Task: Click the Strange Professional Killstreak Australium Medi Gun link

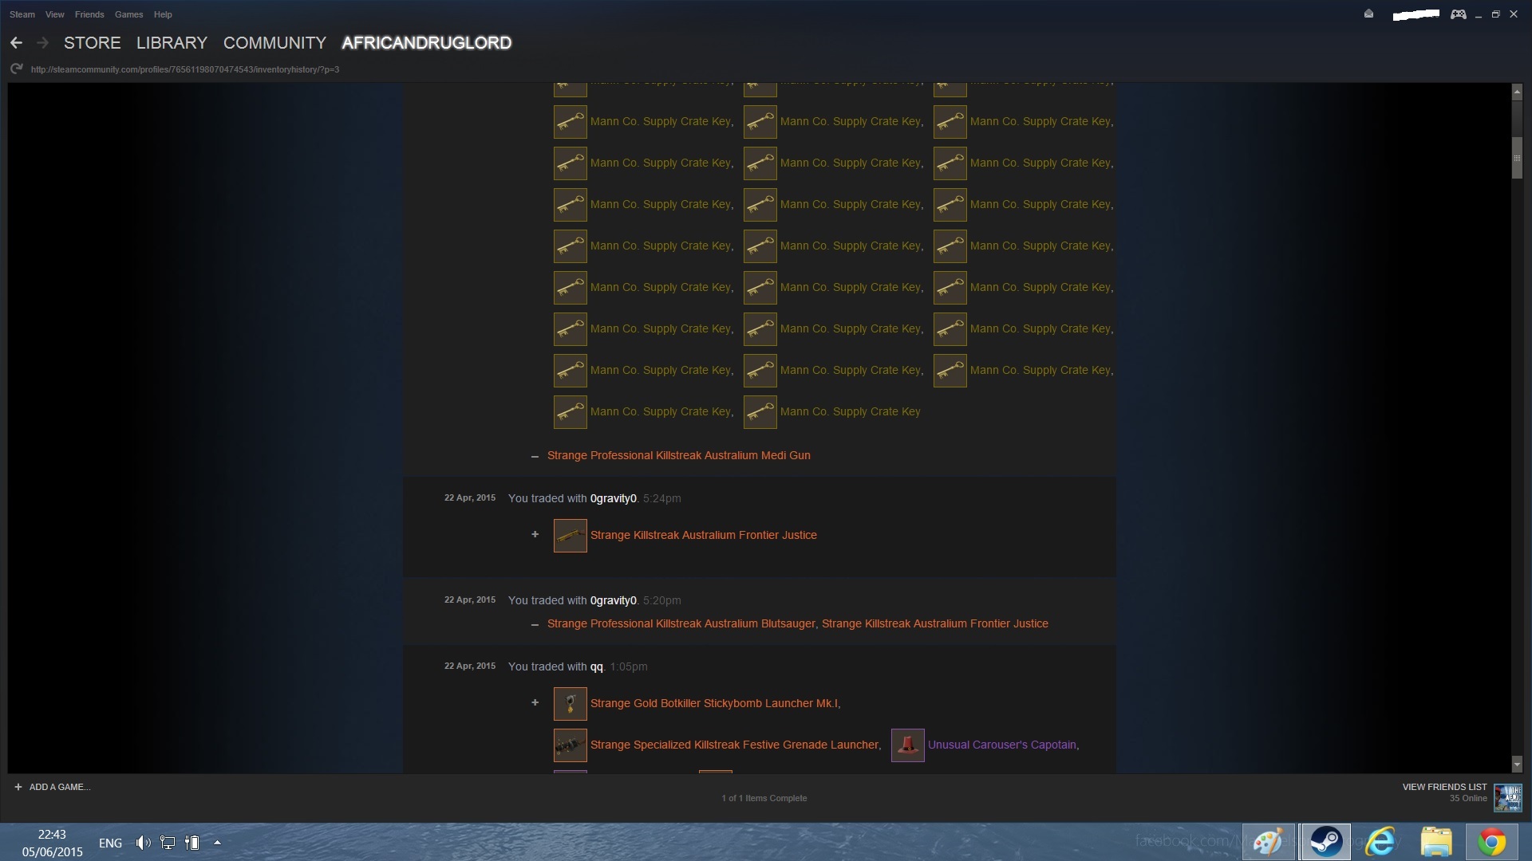Action: pyautogui.click(x=678, y=456)
